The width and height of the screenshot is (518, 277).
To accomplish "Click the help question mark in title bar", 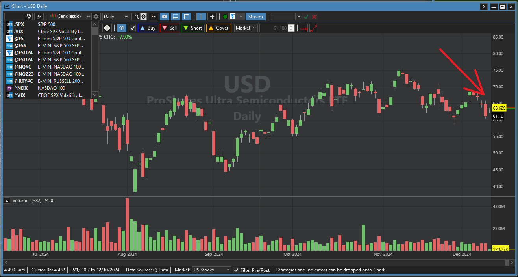I will tap(483, 7).
